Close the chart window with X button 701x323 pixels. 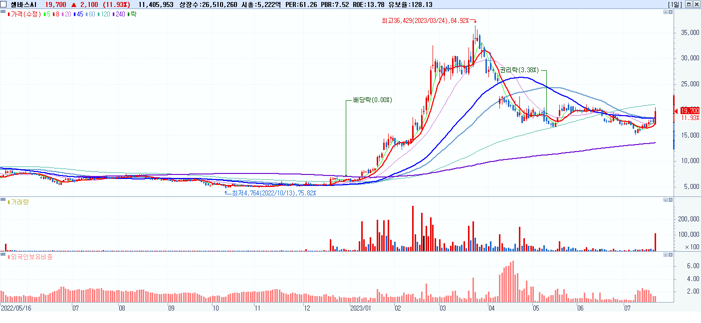(696, 4)
